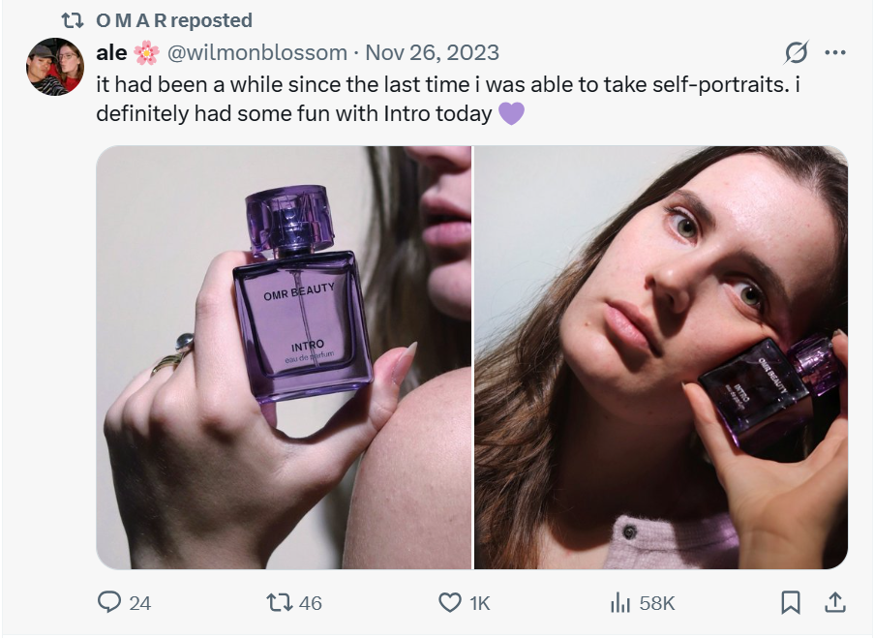This screenshot has width=874, height=638.
Task: Open the left perfume bottle photo
Action: tap(284, 357)
